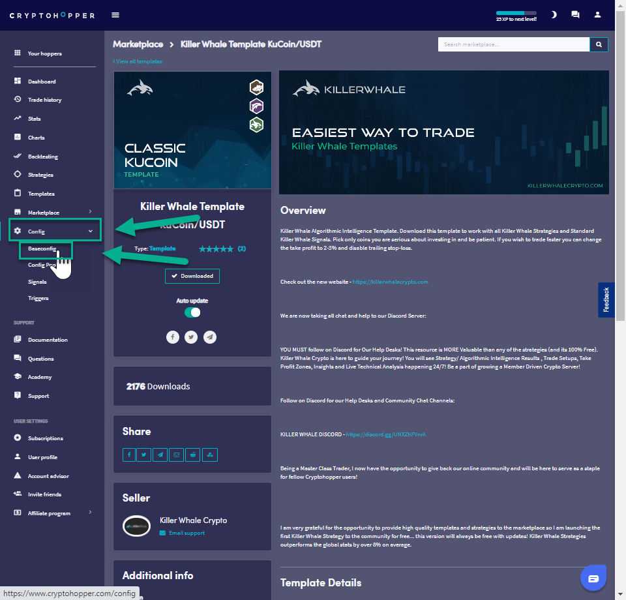This screenshot has height=600, width=626.
Task: Open the Email support link
Action: [186, 533]
